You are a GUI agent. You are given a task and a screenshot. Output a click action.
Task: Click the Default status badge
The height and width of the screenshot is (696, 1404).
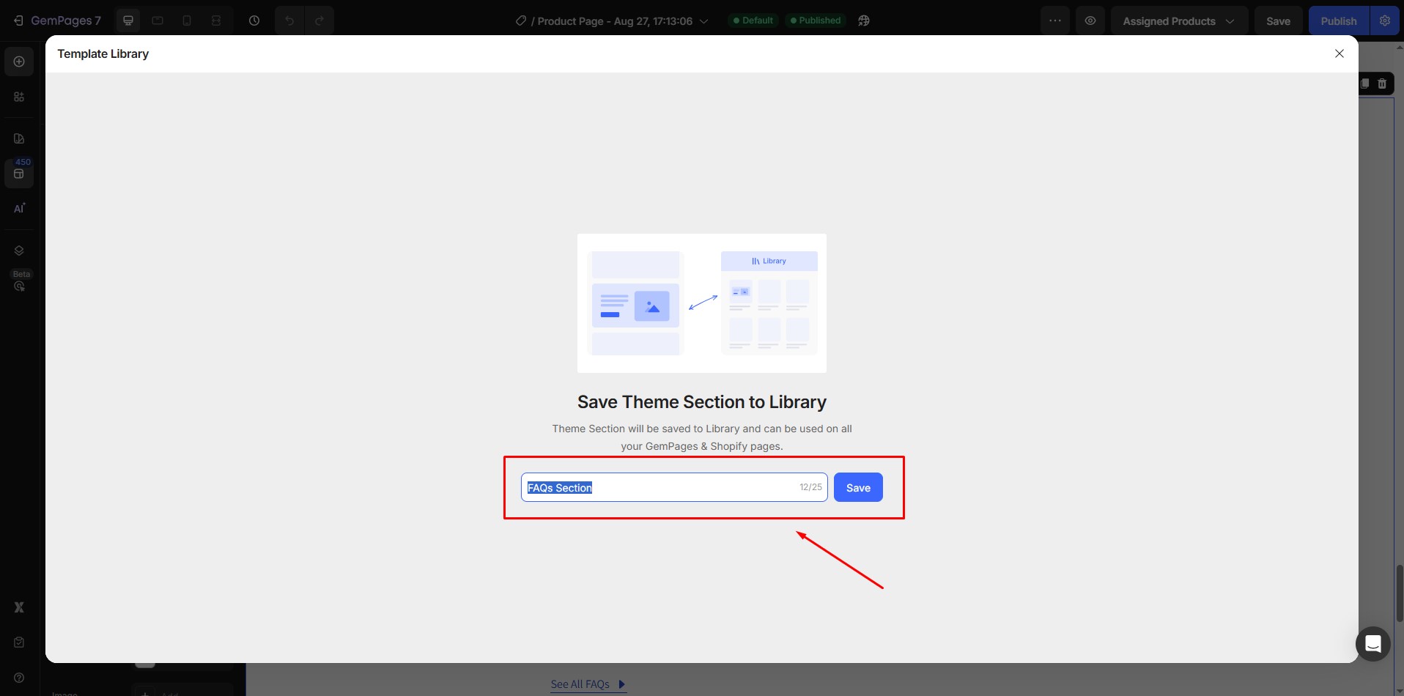(x=754, y=21)
